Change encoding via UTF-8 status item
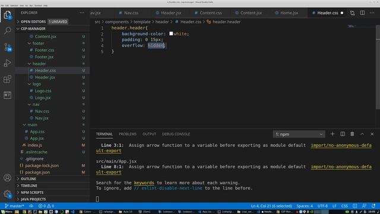This screenshot has width=380, height=214. coord(322,206)
